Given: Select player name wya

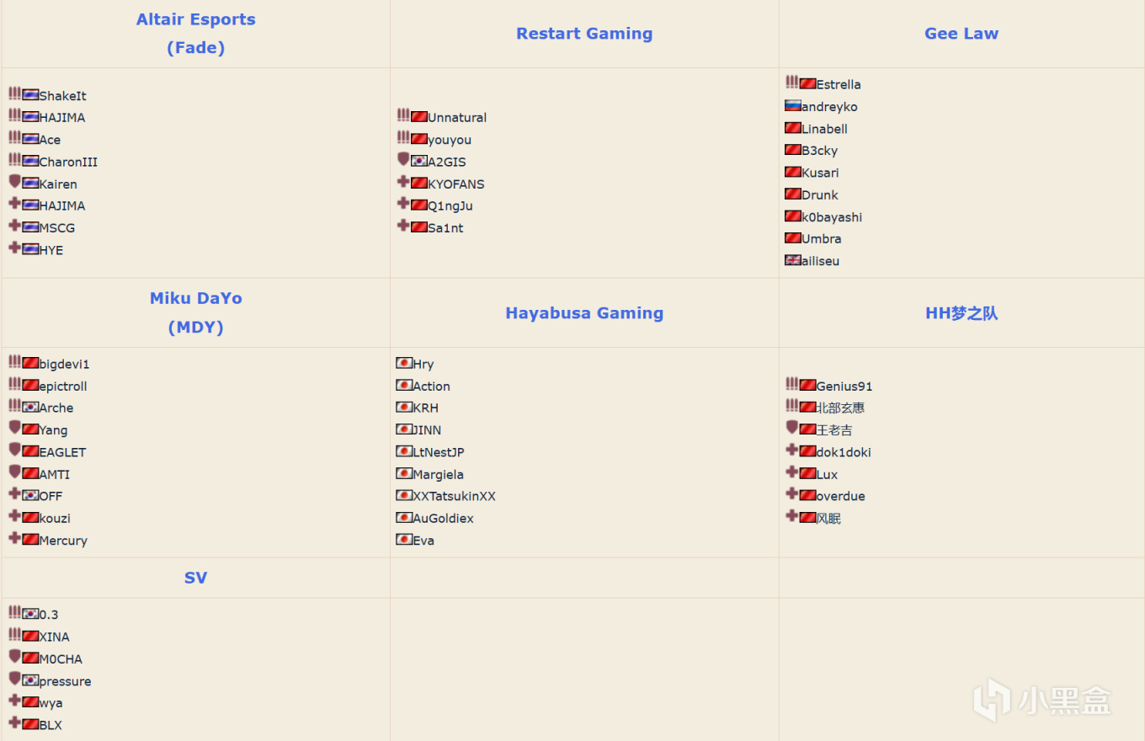Looking at the screenshot, I should pyautogui.click(x=51, y=702).
